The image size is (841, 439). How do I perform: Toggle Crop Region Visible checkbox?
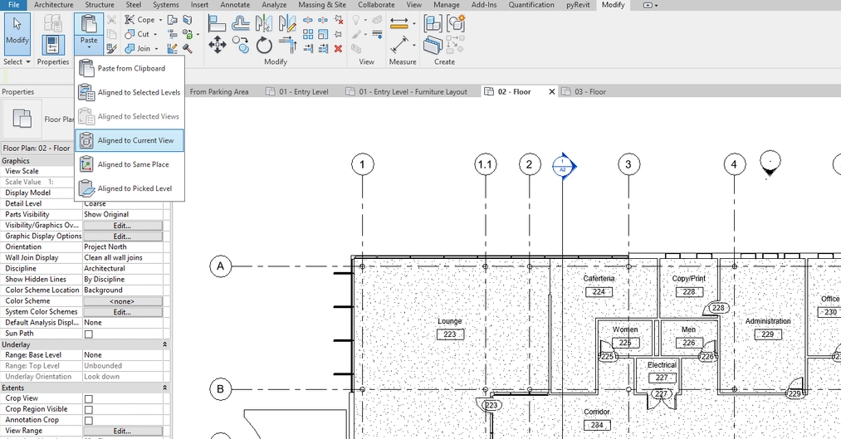pos(89,409)
